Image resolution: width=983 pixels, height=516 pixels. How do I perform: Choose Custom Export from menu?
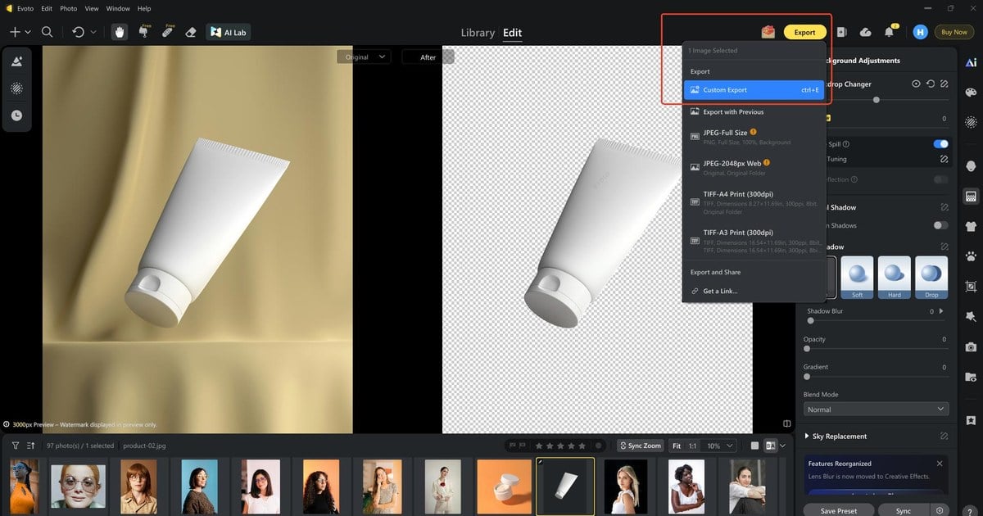point(754,90)
